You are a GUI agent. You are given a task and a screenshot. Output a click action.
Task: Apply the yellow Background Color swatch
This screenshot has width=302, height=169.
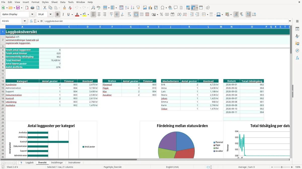pyautogui.click(x=84, y=15)
